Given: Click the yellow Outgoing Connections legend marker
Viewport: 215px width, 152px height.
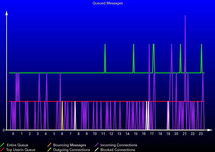Looking at the screenshot, I should (x=49, y=150).
